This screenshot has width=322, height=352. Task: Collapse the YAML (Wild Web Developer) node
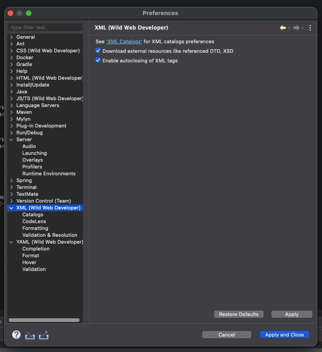[x=11, y=242]
